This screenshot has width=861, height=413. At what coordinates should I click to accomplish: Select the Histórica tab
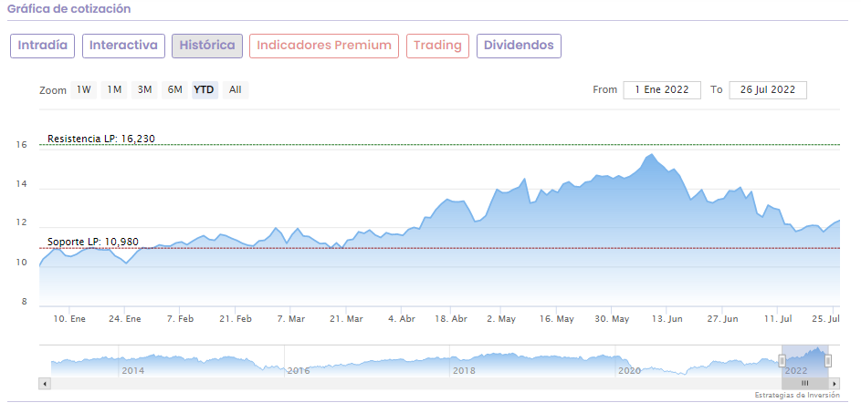click(207, 46)
